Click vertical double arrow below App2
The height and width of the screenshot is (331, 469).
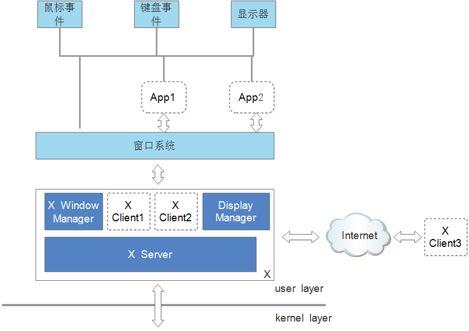[256, 123]
